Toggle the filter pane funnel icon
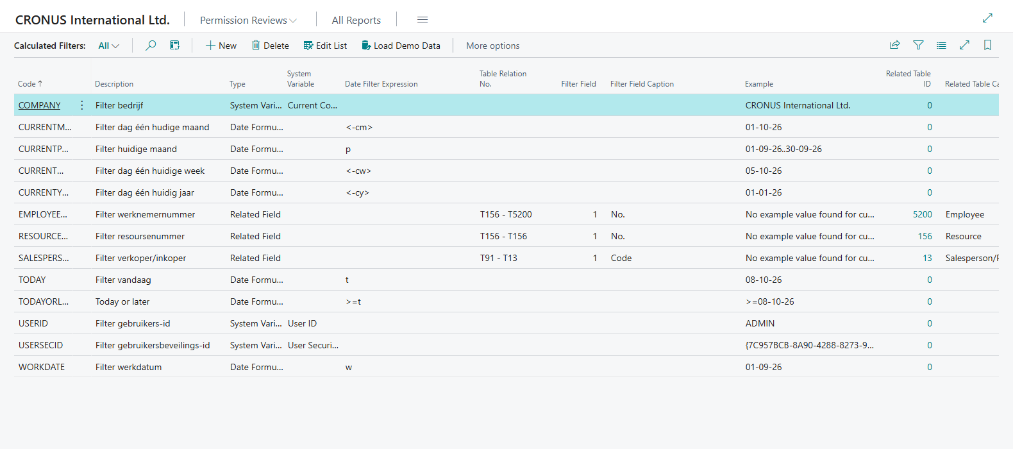Screen dimensions: 1013x449 coord(918,45)
